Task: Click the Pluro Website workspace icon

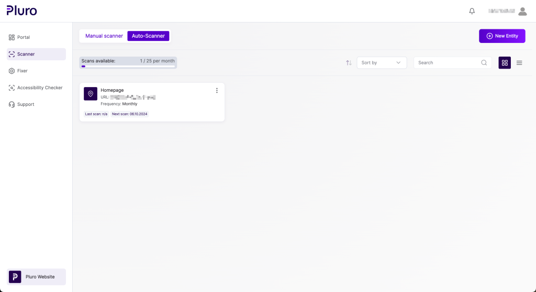Action: pyautogui.click(x=15, y=277)
